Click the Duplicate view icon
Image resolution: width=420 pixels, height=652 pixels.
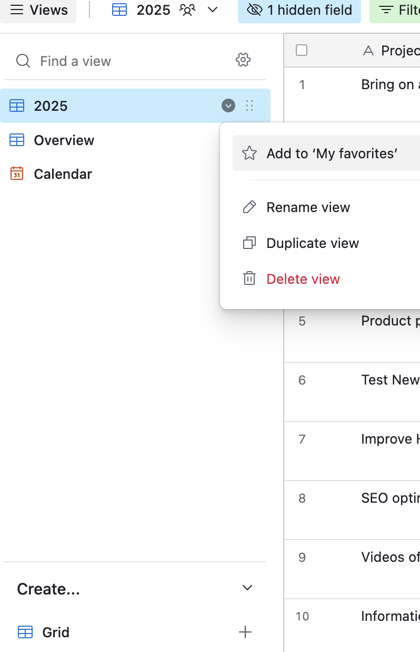click(249, 243)
